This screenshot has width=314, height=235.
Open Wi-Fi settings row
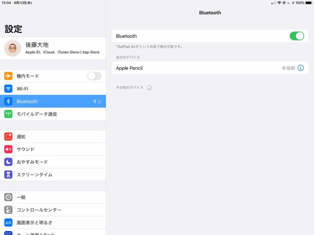(x=53, y=89)
